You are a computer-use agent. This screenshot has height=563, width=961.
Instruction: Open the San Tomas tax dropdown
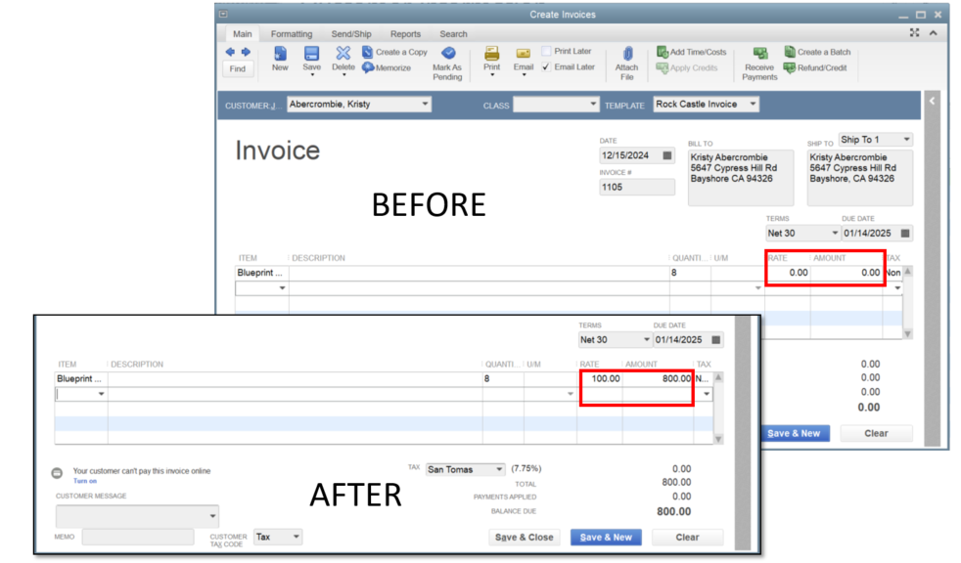tap(499, 469)
